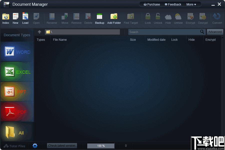The width and height of the screenshot is (225, 150).
Task: Filter by PPT document type
Action: click(17, 91)
